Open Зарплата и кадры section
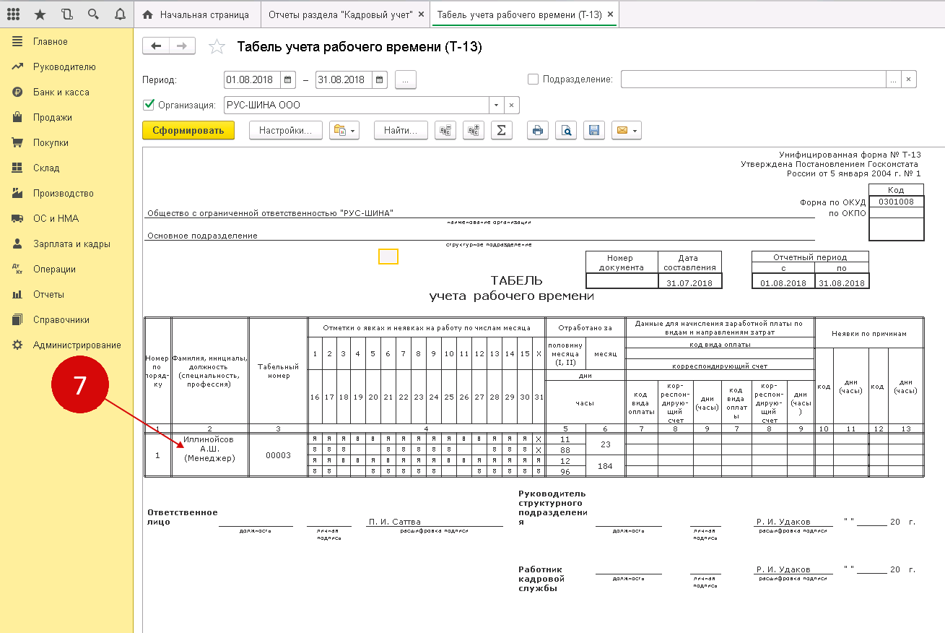Image resolution: width=945 pixels, height=633 pixels. coord(71,244)
